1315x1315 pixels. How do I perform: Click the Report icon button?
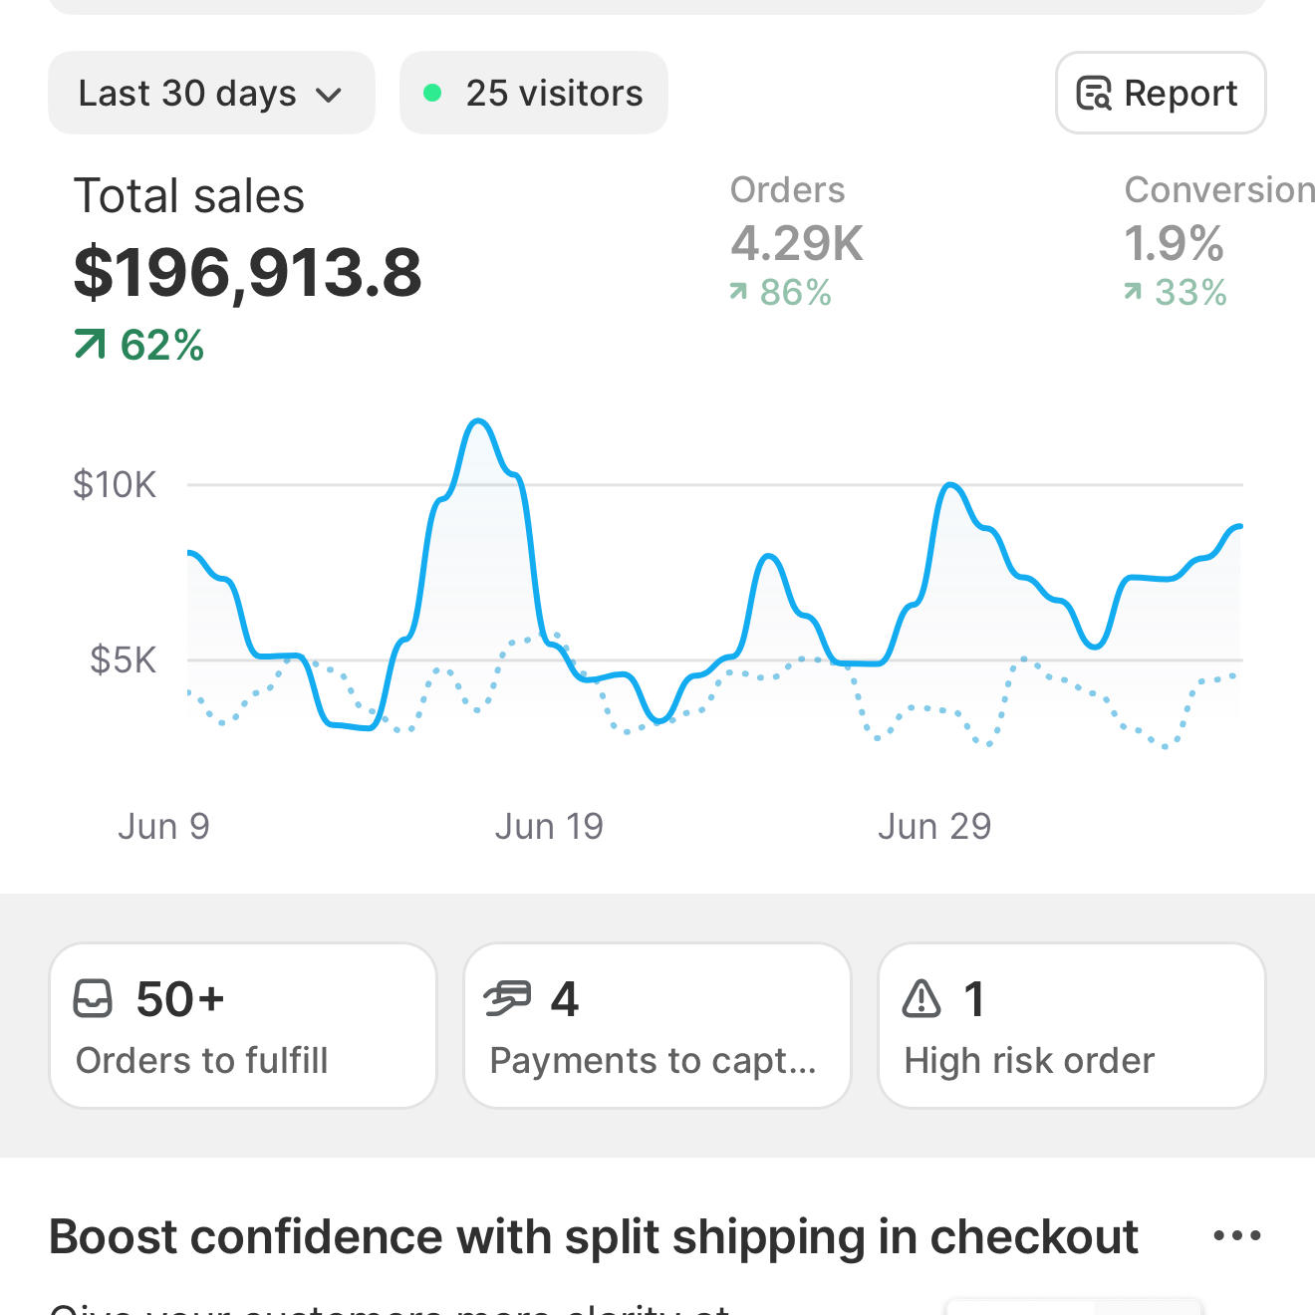pyautogui.click(x=1095, y=93)
